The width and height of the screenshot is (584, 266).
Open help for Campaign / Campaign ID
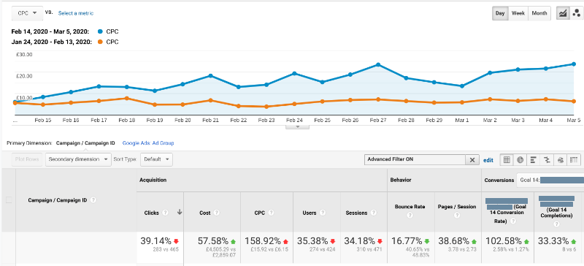93,200
